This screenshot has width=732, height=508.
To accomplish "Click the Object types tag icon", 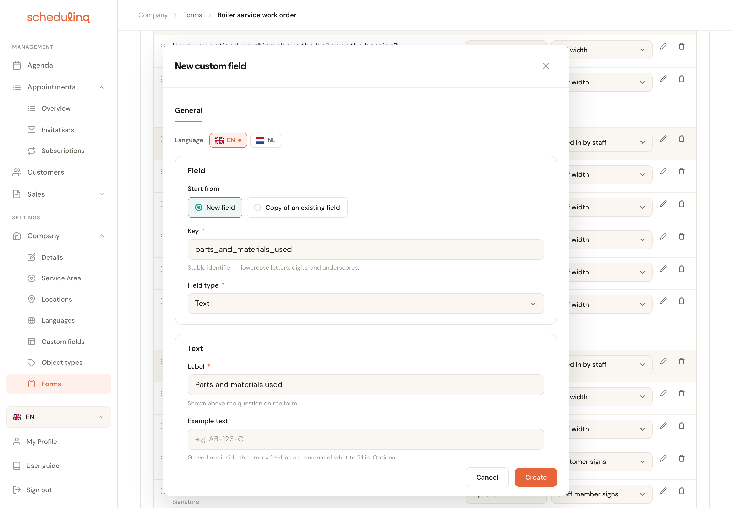I will click(31, 362).
